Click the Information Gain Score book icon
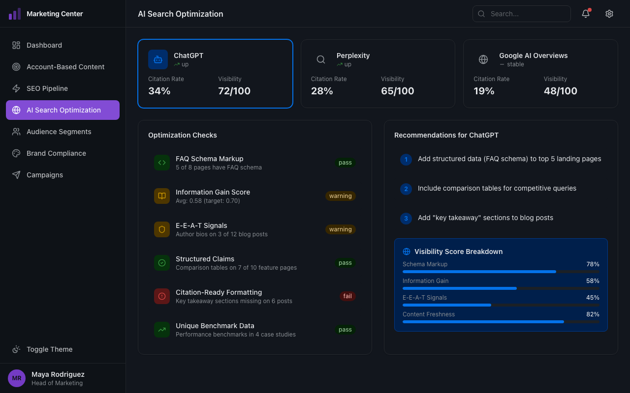Image resolution: width=630 pixels, height=393 pixels. (162, 196)
